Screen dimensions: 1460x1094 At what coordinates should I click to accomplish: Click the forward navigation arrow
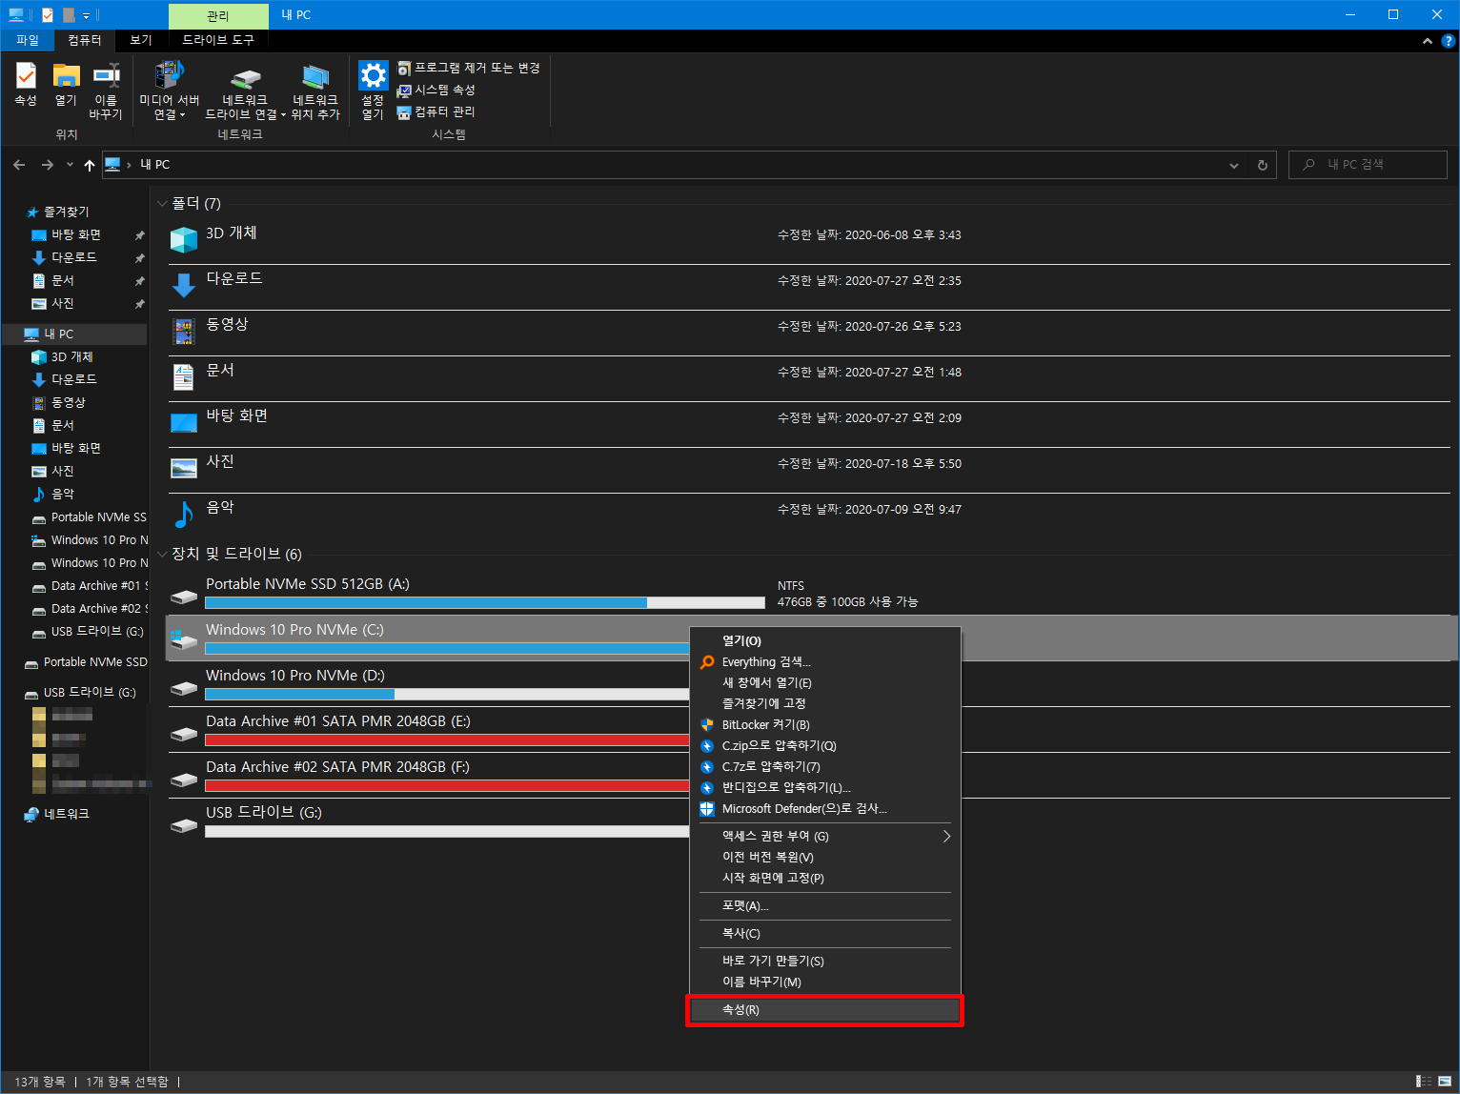coord(47,165)
